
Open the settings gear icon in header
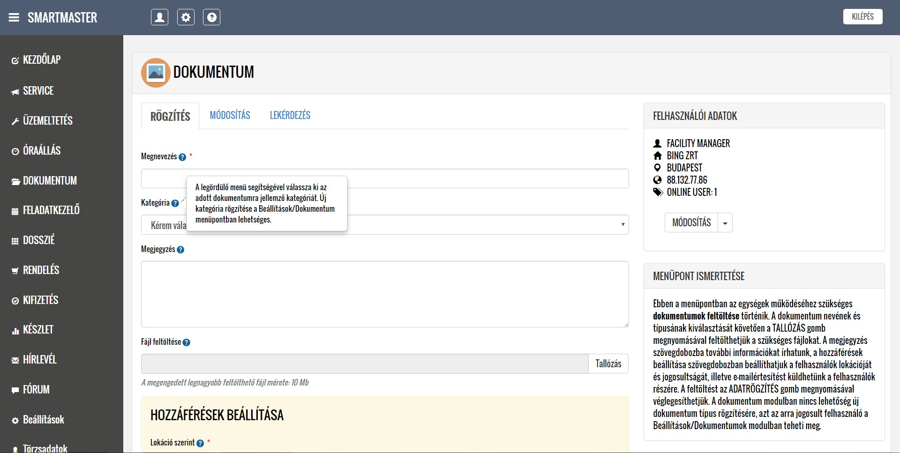coord(186,17)
